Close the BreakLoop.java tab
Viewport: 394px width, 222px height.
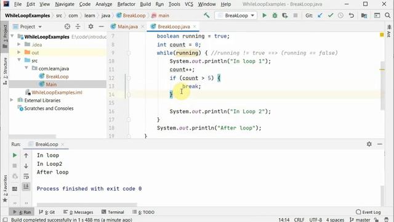195,27
